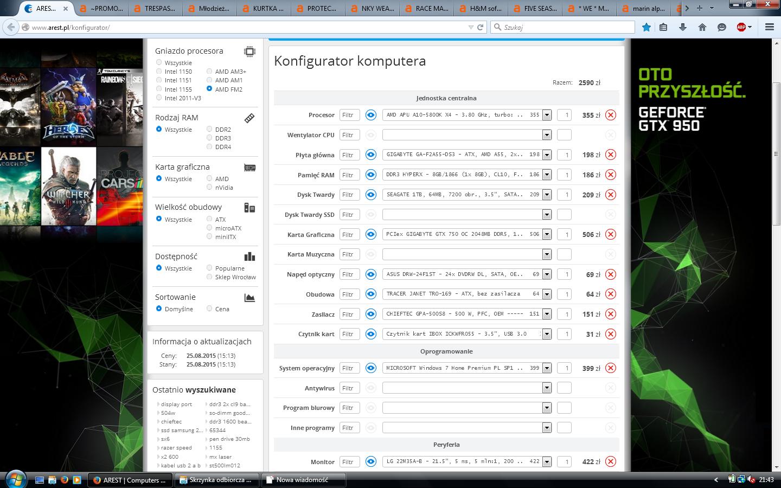Switch to the TRESPAS... browser tab

pyautogui.click(x=155, y=8)
